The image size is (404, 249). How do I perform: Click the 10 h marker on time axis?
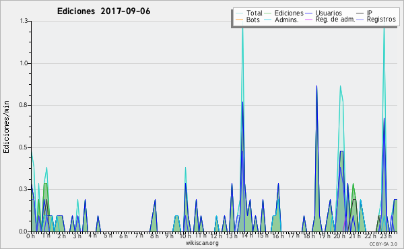coord(185,236)
